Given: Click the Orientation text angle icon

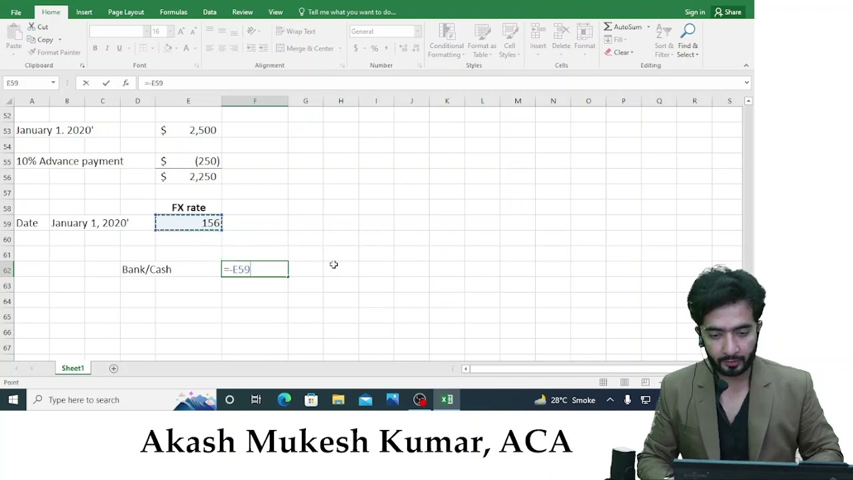Looking at the screenshot, I should tap(251, 31).
